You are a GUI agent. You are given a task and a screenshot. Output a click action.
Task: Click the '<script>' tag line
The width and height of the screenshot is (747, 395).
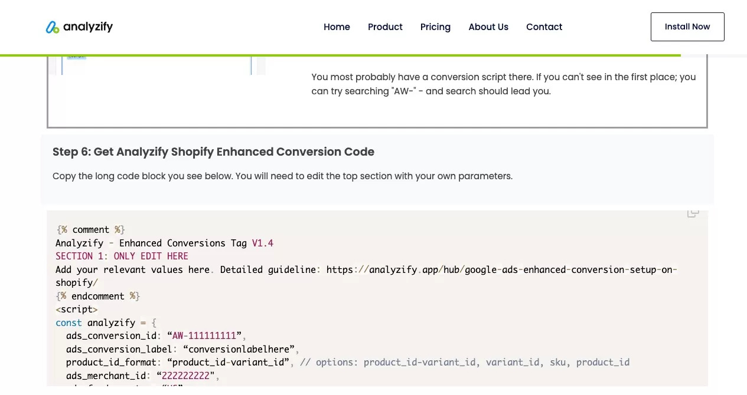click(x=77, y=310)
